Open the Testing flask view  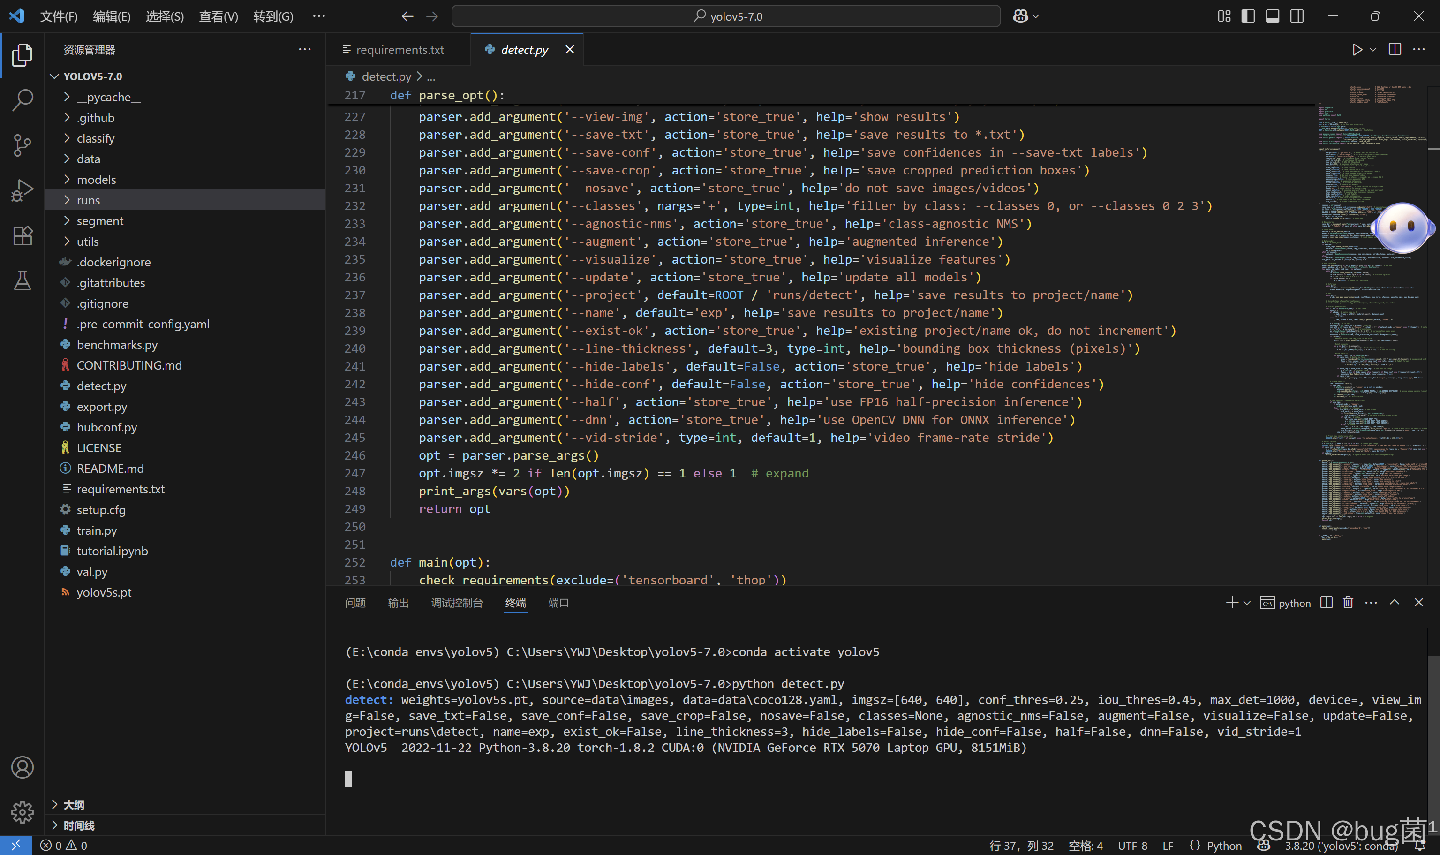tap(22, 280)
